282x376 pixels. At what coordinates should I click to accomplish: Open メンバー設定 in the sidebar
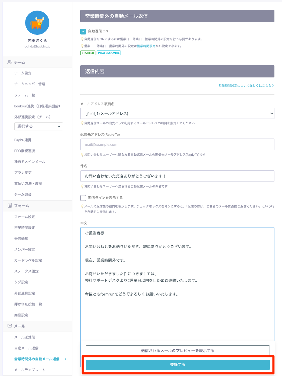pyautogui.click(x=25, y=250)
